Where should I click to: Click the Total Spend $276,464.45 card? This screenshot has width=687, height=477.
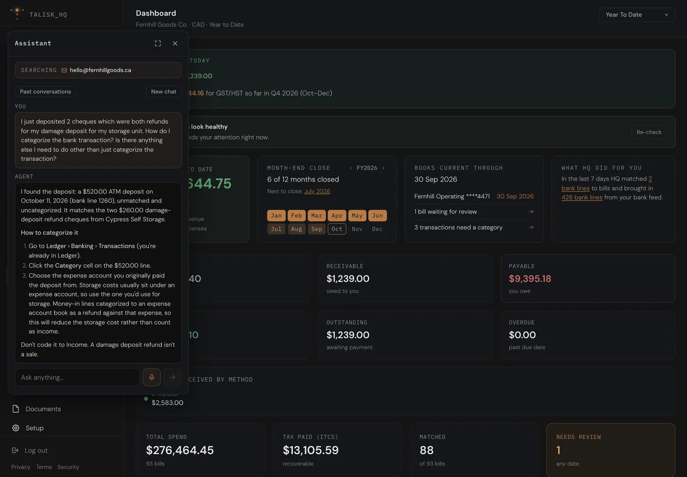coord(200,450)
